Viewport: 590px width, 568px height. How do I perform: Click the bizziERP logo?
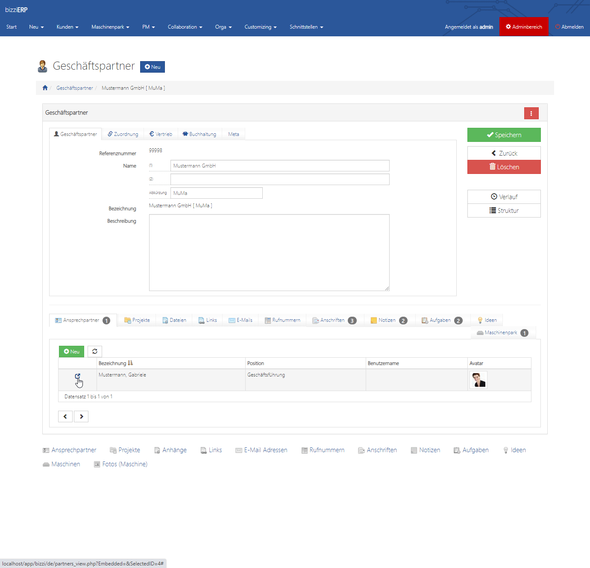(x=16, y=10)
